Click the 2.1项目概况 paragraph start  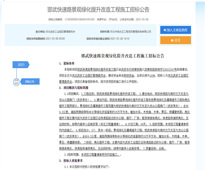(72, 94)
